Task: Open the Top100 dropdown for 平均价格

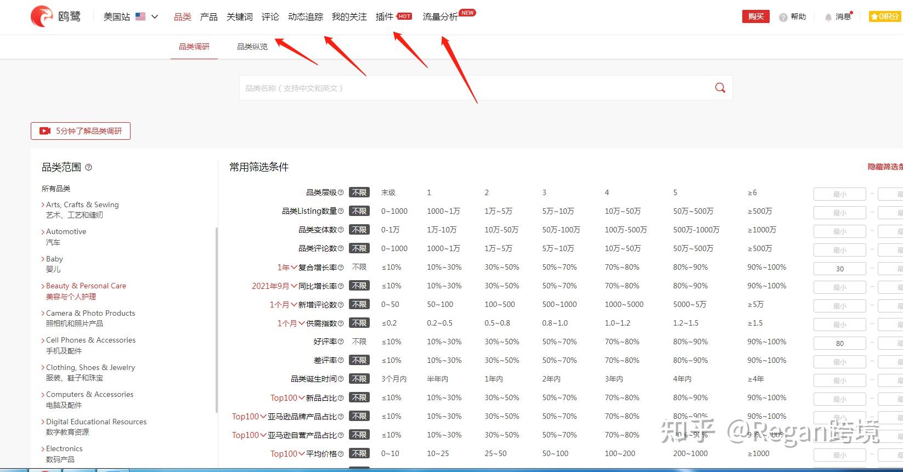Action: pos(288,453)
